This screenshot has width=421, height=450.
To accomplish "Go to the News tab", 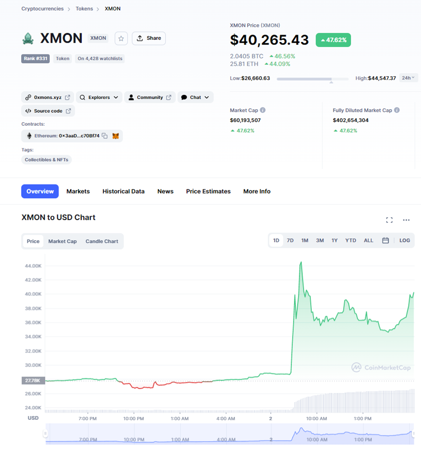I will point(165,191).
